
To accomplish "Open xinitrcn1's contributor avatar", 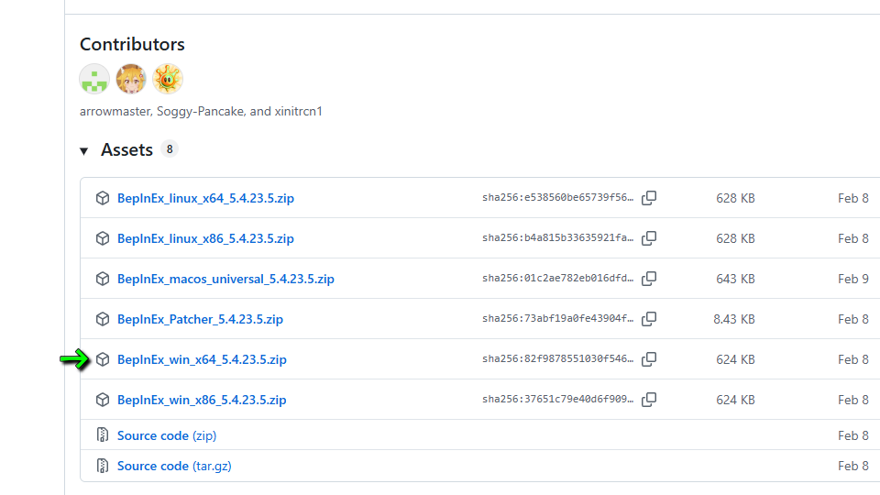I will click(x=168, y=79).
